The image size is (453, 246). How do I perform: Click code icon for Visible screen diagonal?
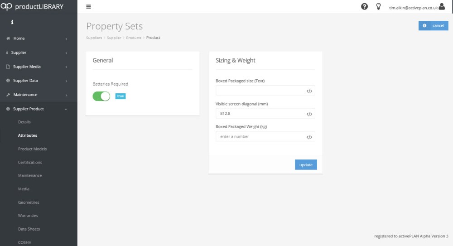pos(309,114)
